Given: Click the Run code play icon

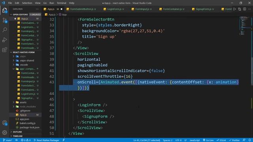Looking at the screenshot, I should (x=234, y=9).
